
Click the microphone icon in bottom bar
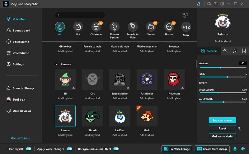(x=235, y=149)
